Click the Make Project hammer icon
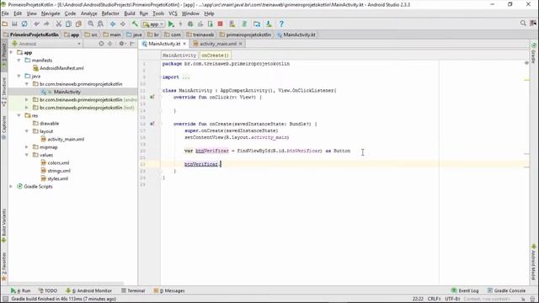539x303 pixels. coord(135,24)
